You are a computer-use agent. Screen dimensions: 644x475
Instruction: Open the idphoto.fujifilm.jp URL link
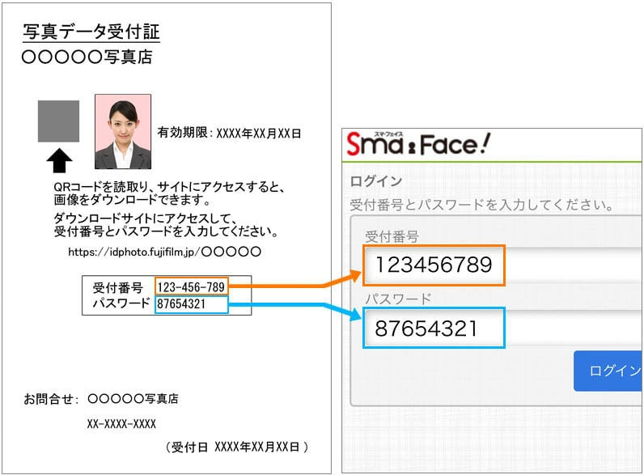point(165,252)
